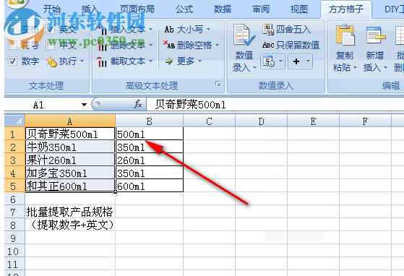This screenshot has height=276, width=404.
Task: Select cell A1 with 贝奇野菜500ml
Action: (70, 134)
